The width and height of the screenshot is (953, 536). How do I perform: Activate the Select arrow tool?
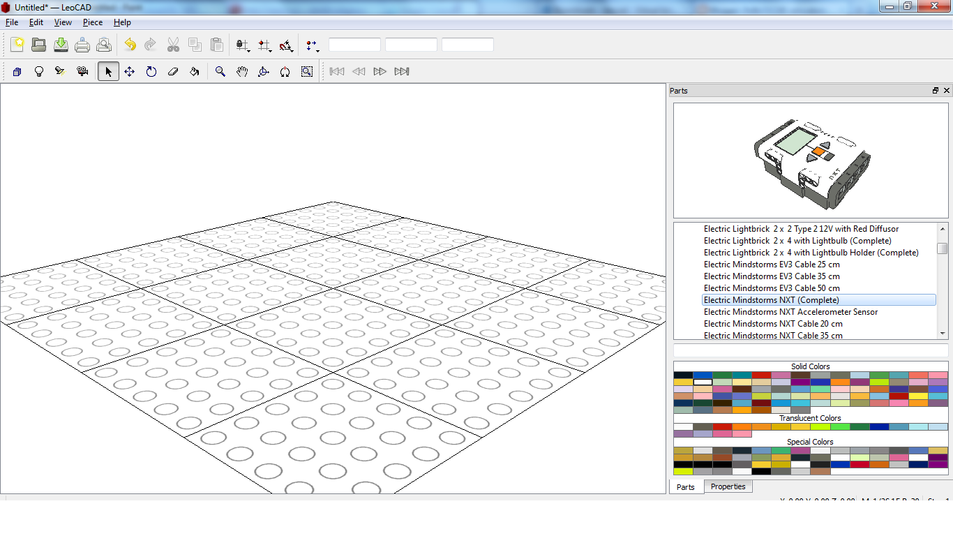click(x=108, y=71)
